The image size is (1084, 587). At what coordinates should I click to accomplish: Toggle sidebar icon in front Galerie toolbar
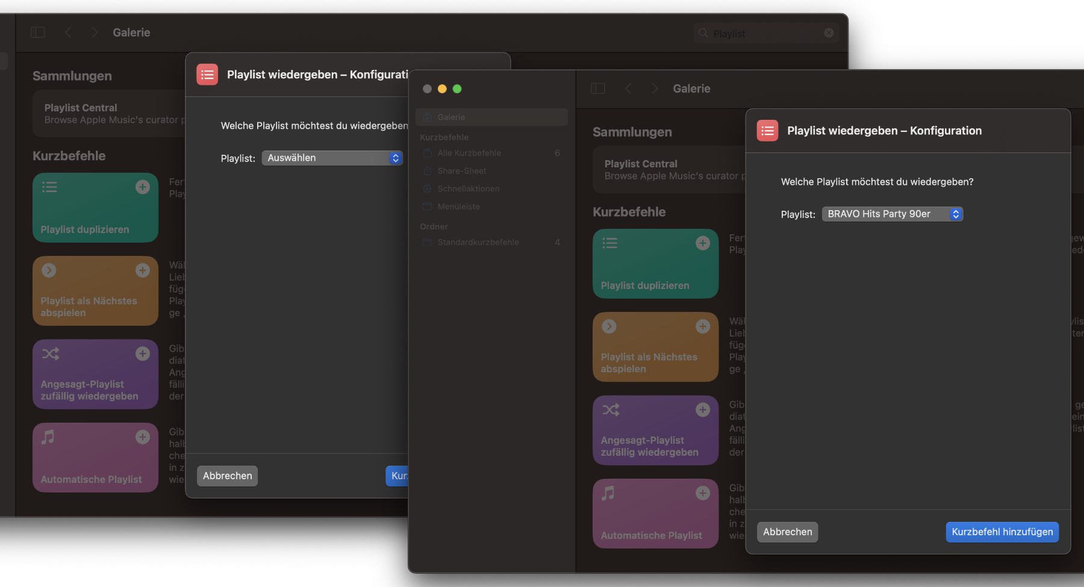coord(597,89)
